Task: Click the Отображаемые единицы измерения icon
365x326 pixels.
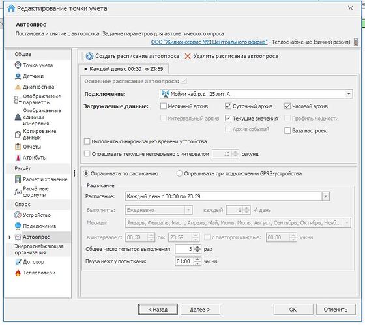Action: pyautogui.click(x=18, y=117)
